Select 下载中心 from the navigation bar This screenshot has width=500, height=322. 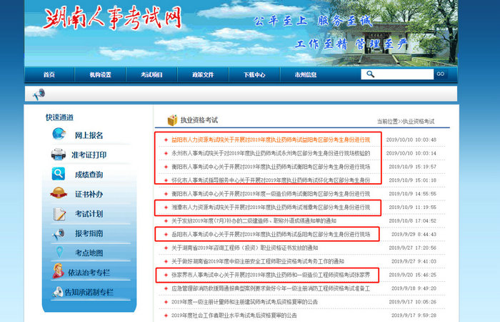(254, 75)
